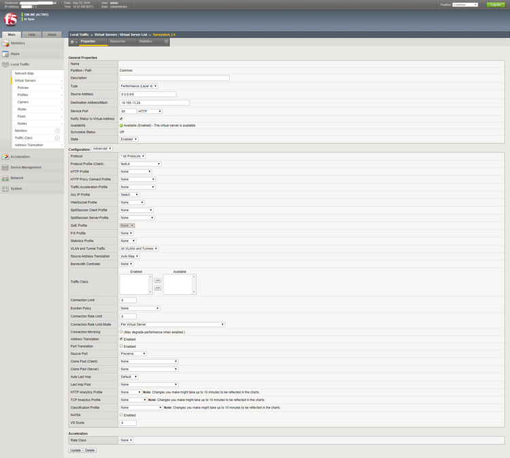Change Configuration Advanced dropdown

pos(102,149)
